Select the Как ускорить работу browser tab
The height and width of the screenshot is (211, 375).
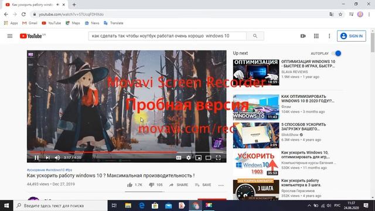[35, 5]
